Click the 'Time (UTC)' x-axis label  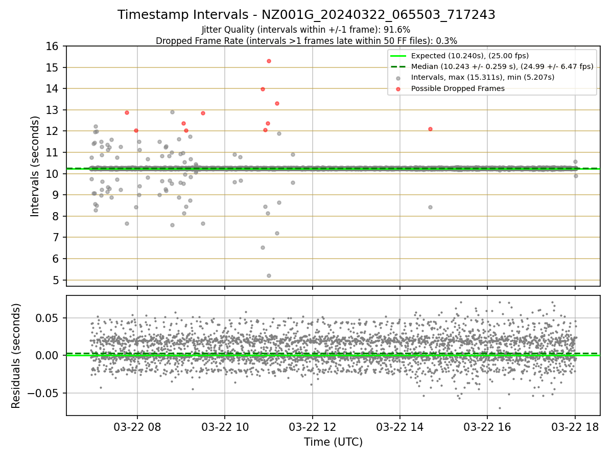tap(333, 442)
